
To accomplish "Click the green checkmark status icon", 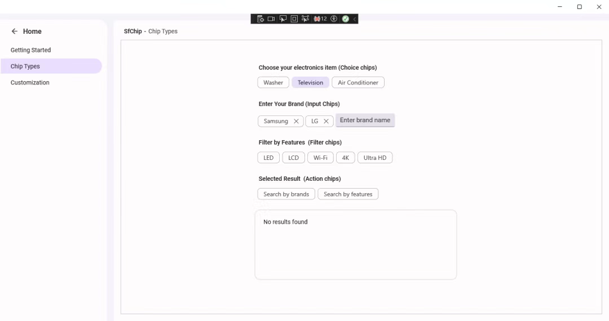I will pyautogui.click(x=345, y=19).
